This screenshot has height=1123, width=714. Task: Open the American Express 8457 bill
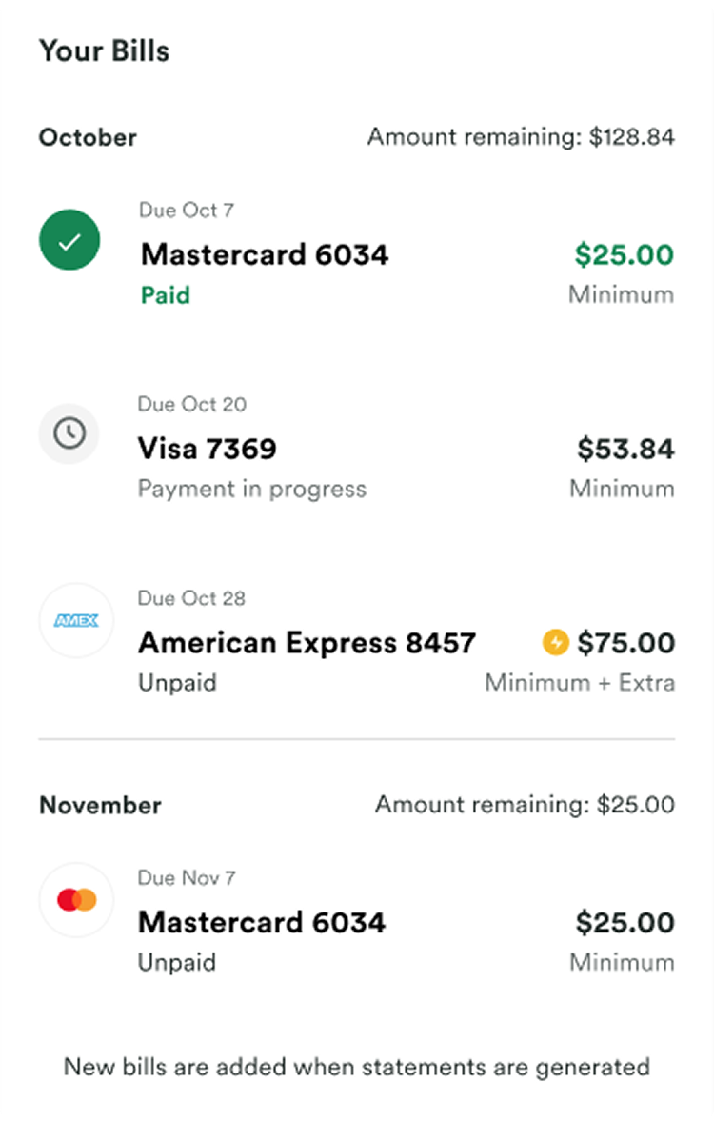coord(357,641)
